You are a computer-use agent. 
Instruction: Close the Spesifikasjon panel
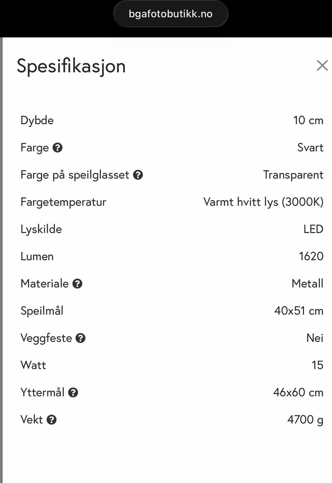(322, 65)
